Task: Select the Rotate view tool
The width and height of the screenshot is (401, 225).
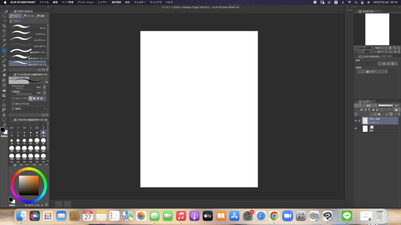Action: point(4,21)
